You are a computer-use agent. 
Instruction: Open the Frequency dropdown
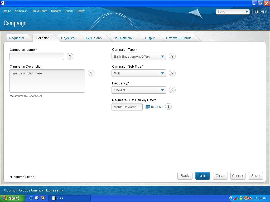(x=163, y=90)
